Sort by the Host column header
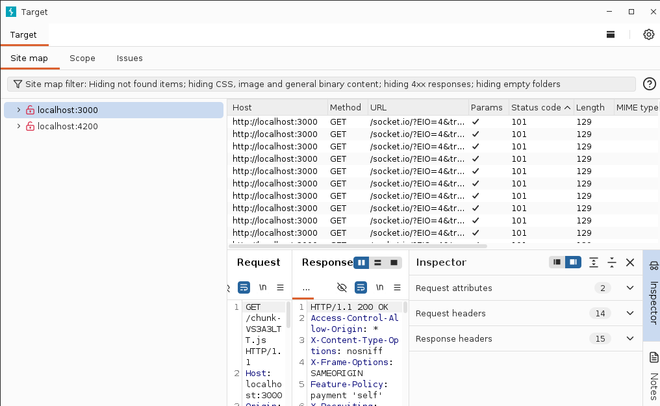660x406 pixels. [278, 108]
